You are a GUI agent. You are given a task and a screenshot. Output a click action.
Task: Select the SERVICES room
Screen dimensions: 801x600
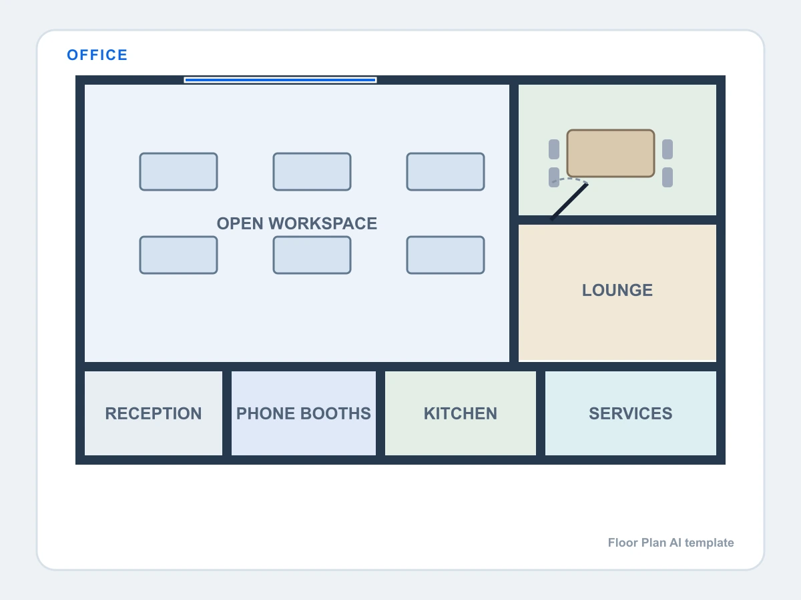(631, 413)
